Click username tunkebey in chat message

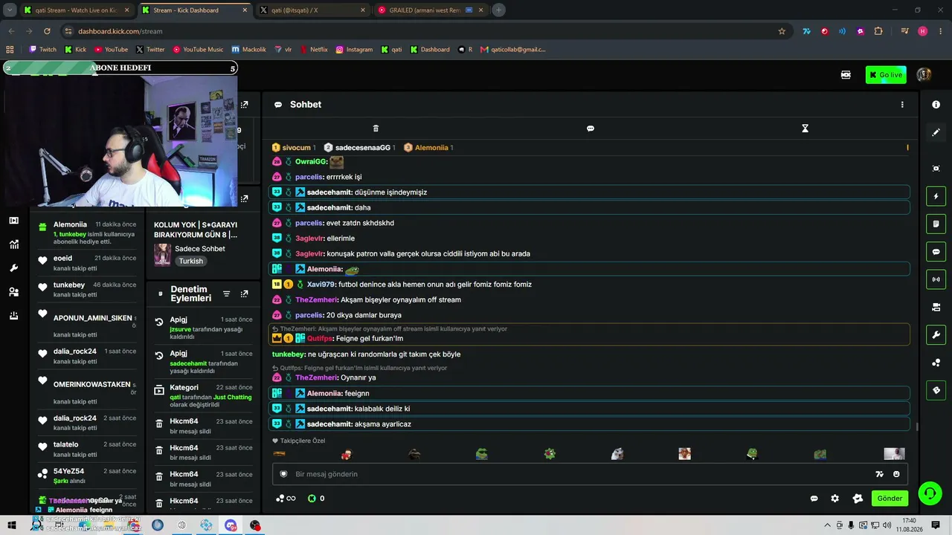click(x=289, y=354)
